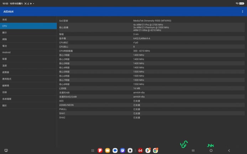Viewport: 247px width, 154px height.
Task: Select the CPU sidebar section
Action: pos(28,26)
